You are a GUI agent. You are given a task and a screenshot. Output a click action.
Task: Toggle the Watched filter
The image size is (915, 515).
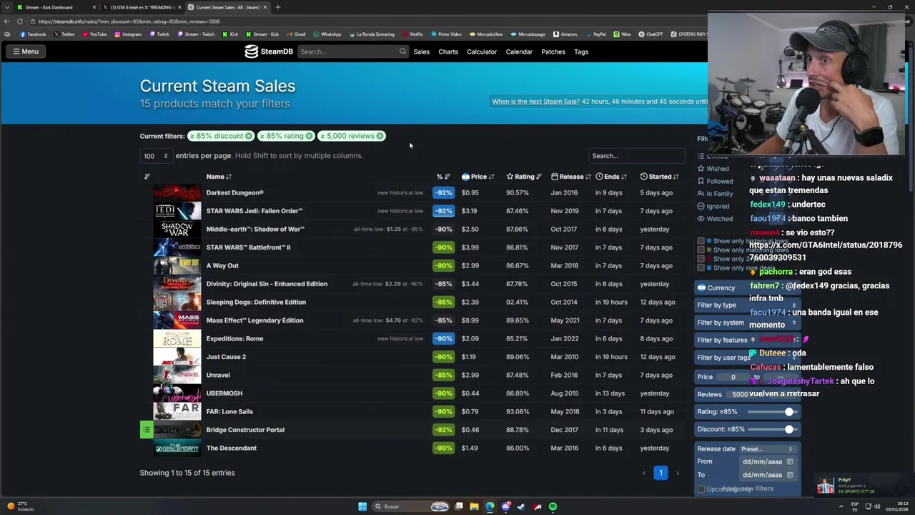coord(715,219)
